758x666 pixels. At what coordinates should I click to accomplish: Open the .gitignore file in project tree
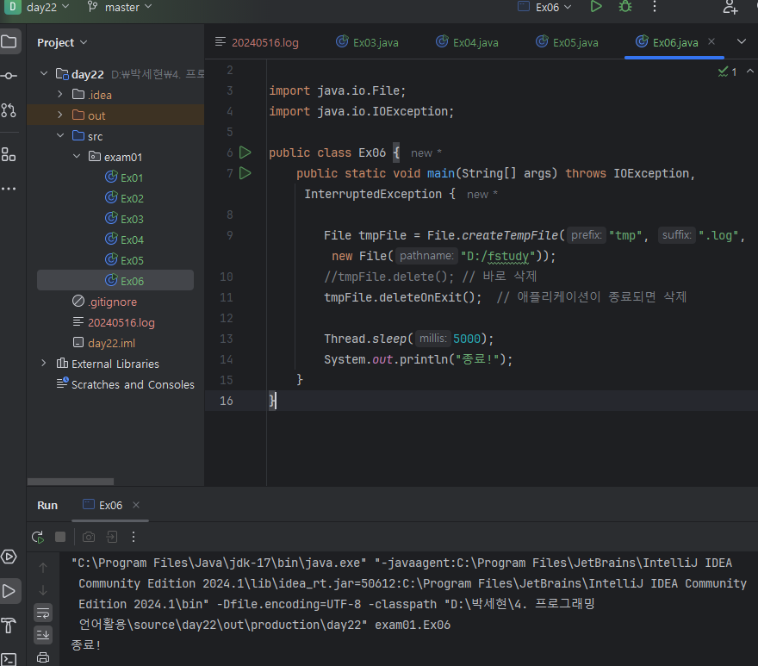112,302
